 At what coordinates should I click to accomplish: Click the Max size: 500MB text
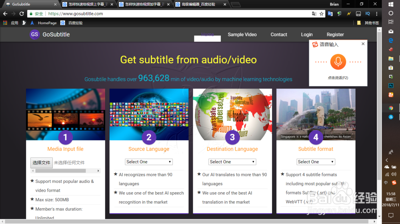52,200
